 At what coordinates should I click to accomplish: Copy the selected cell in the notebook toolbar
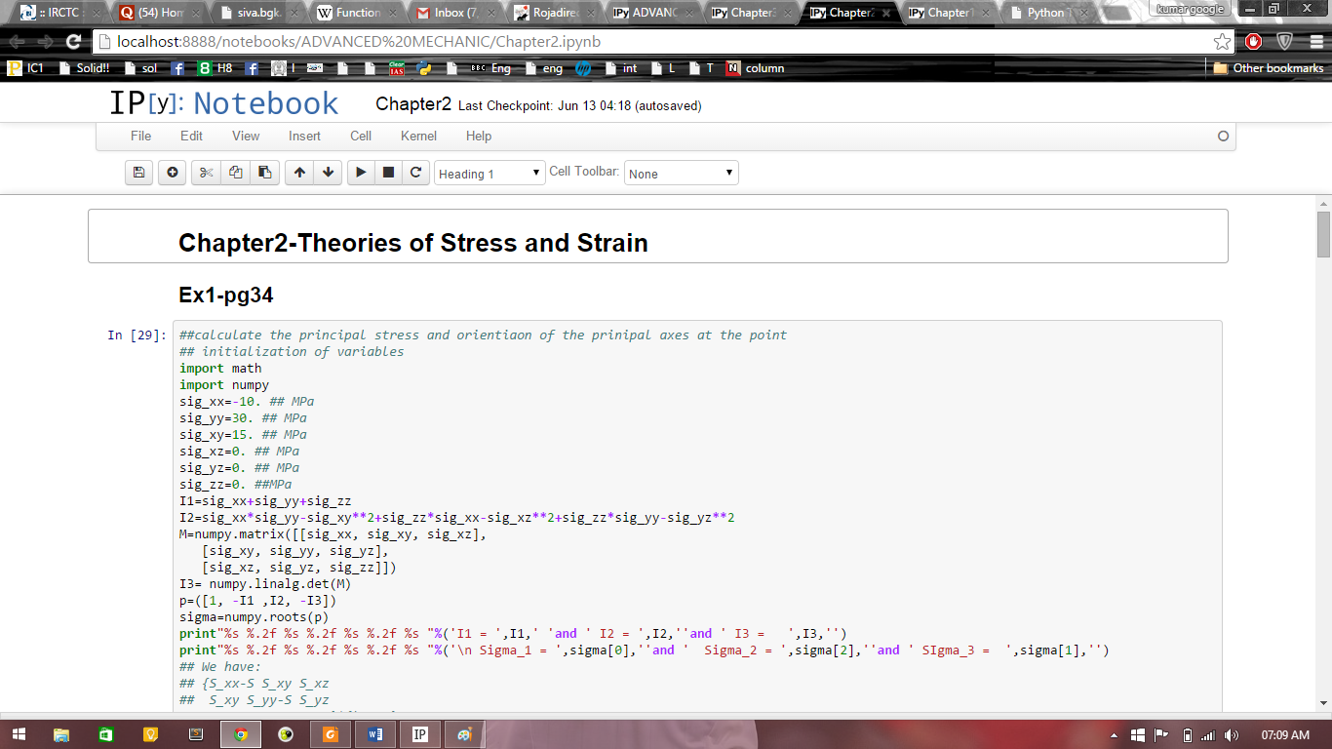pos(235,173)
